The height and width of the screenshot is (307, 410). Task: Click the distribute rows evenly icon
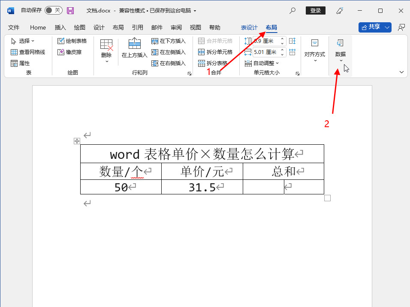[292, 41]
